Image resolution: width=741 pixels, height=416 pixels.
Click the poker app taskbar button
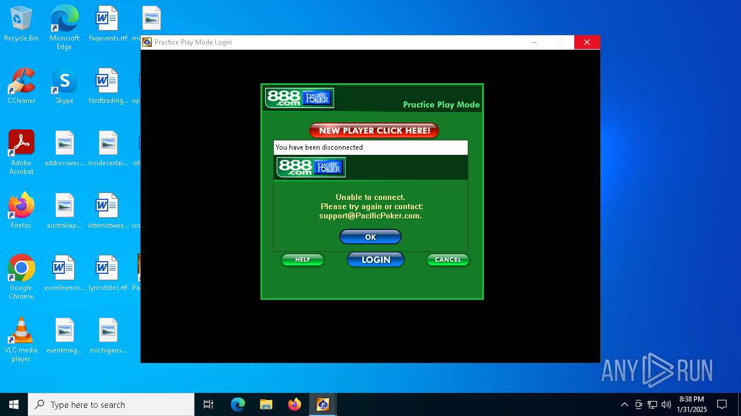[x=323, y=404]
